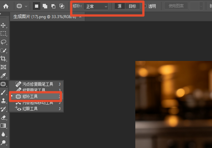This screenshot has height=148, width=212.
Task: Select the Dodge tool
Action: (x=3, y=143)
